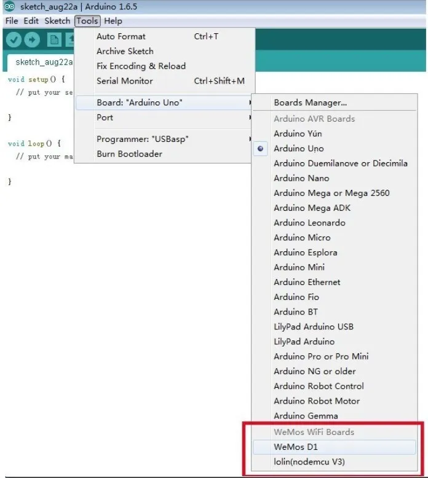Click the New sketch page icon
Image resolution: width=428 pixels, height=478 pixels.
pos(54,40)
